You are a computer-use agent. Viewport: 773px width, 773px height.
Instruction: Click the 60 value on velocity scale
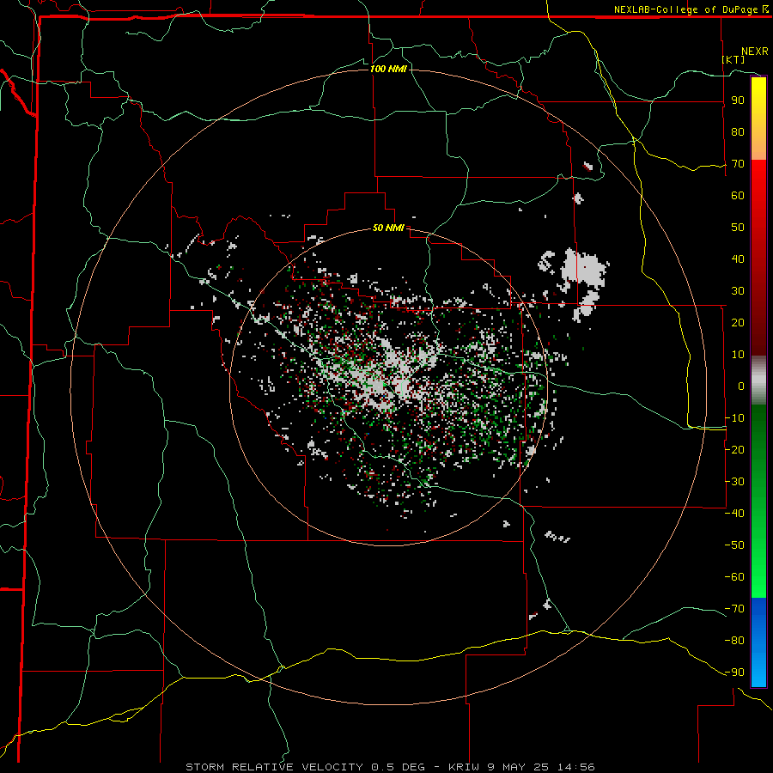pyautogui.click(x=738, y=196)
